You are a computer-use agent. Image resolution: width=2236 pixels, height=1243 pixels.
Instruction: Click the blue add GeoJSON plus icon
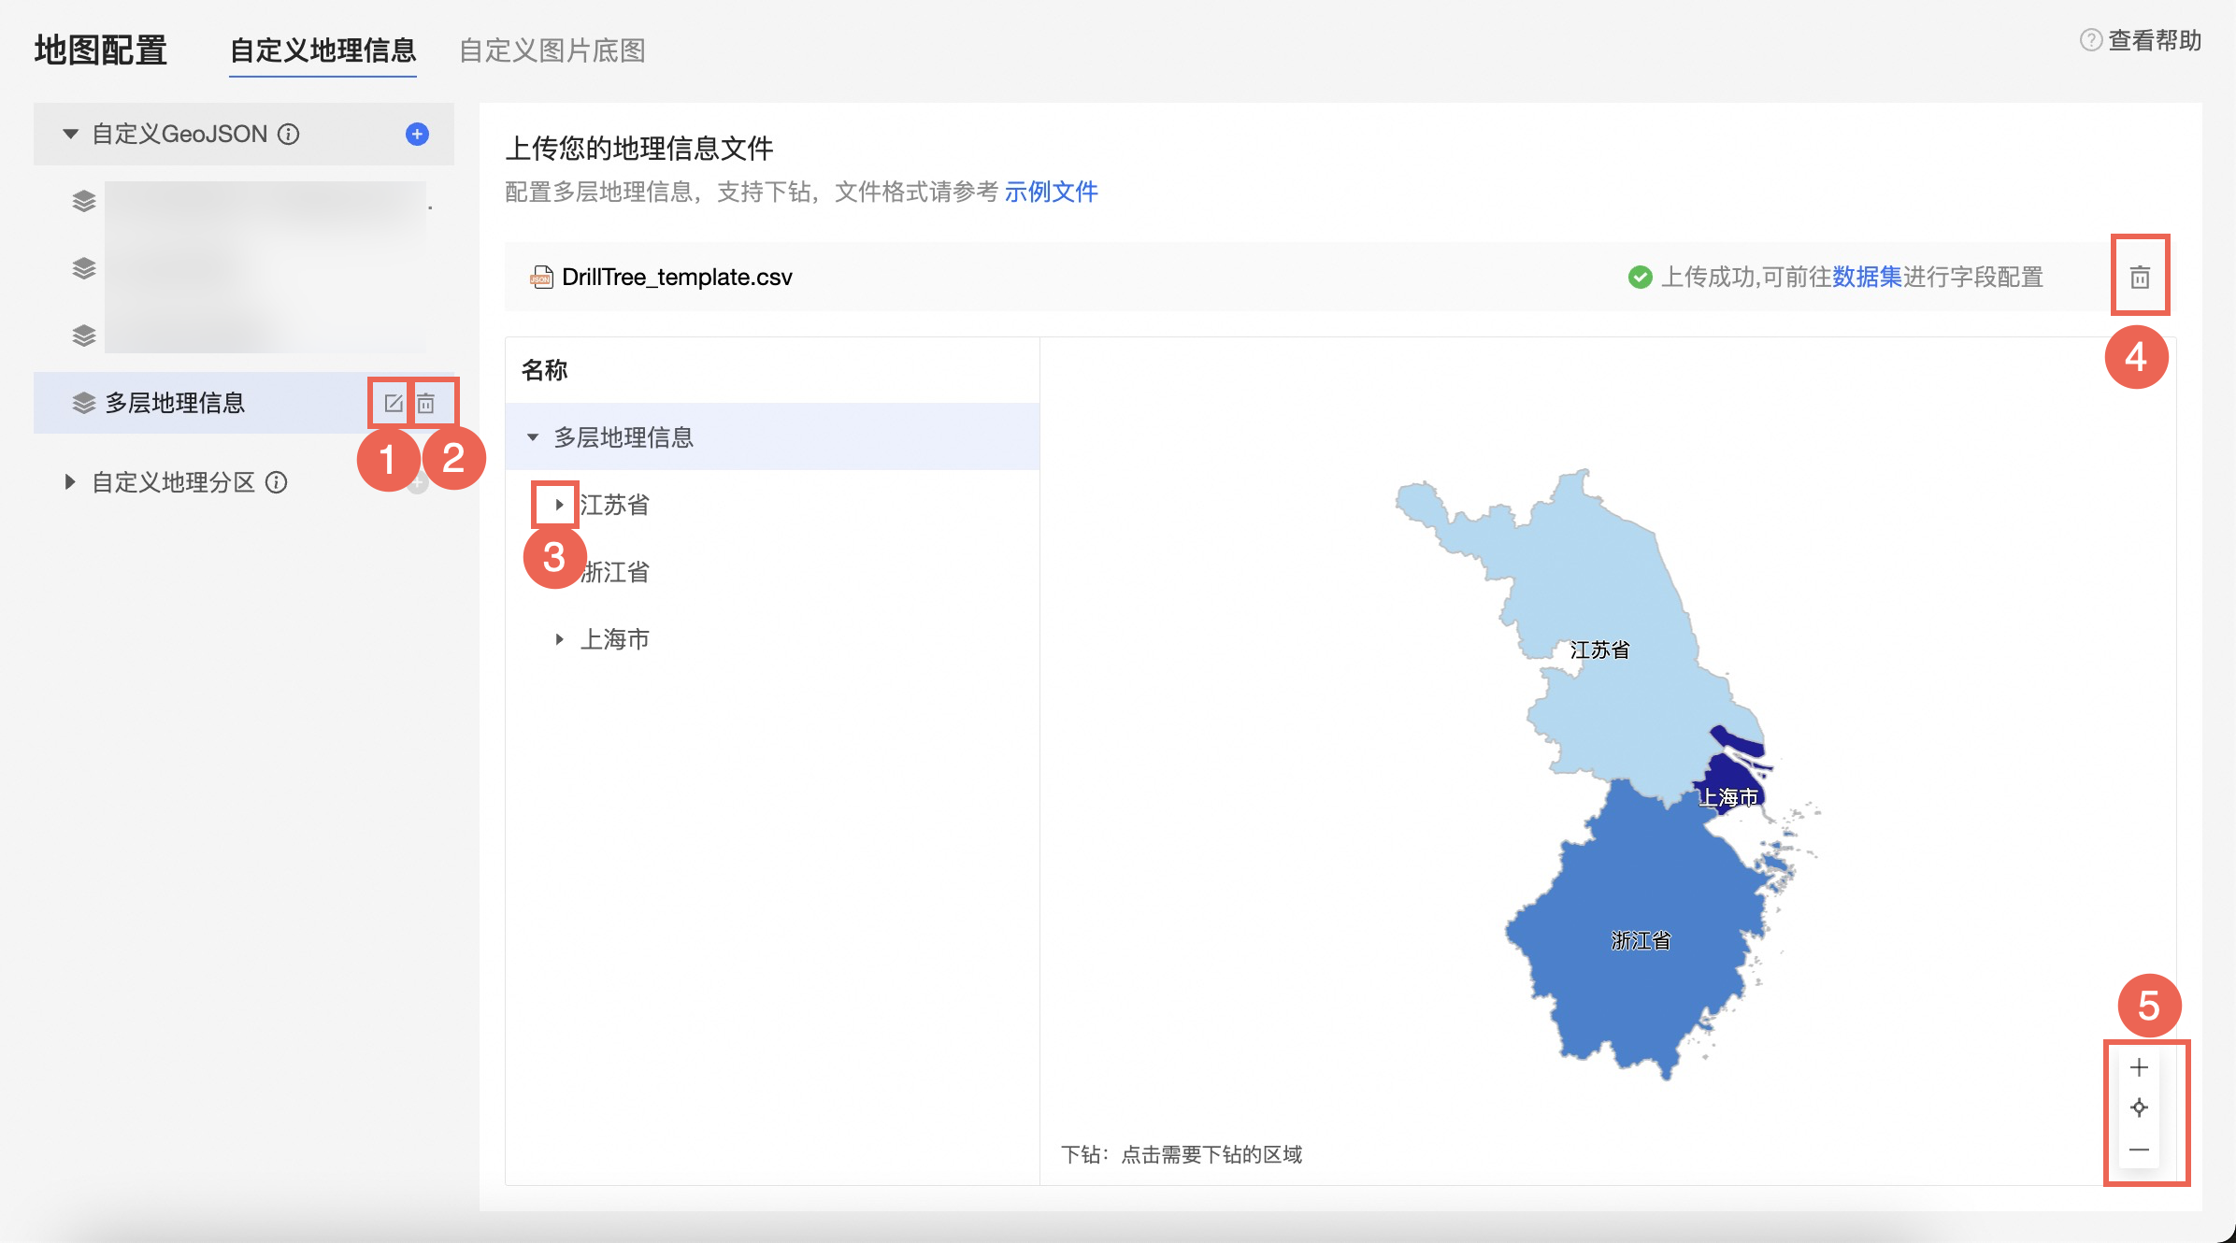pos(417,134)
